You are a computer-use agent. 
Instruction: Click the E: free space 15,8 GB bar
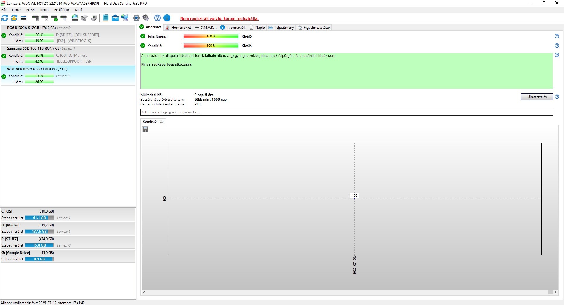[39, 245]
